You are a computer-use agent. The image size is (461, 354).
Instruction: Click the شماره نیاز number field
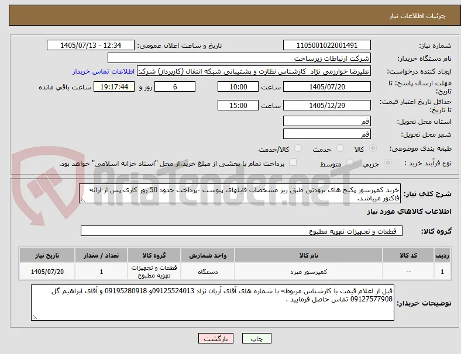point(326,45)
